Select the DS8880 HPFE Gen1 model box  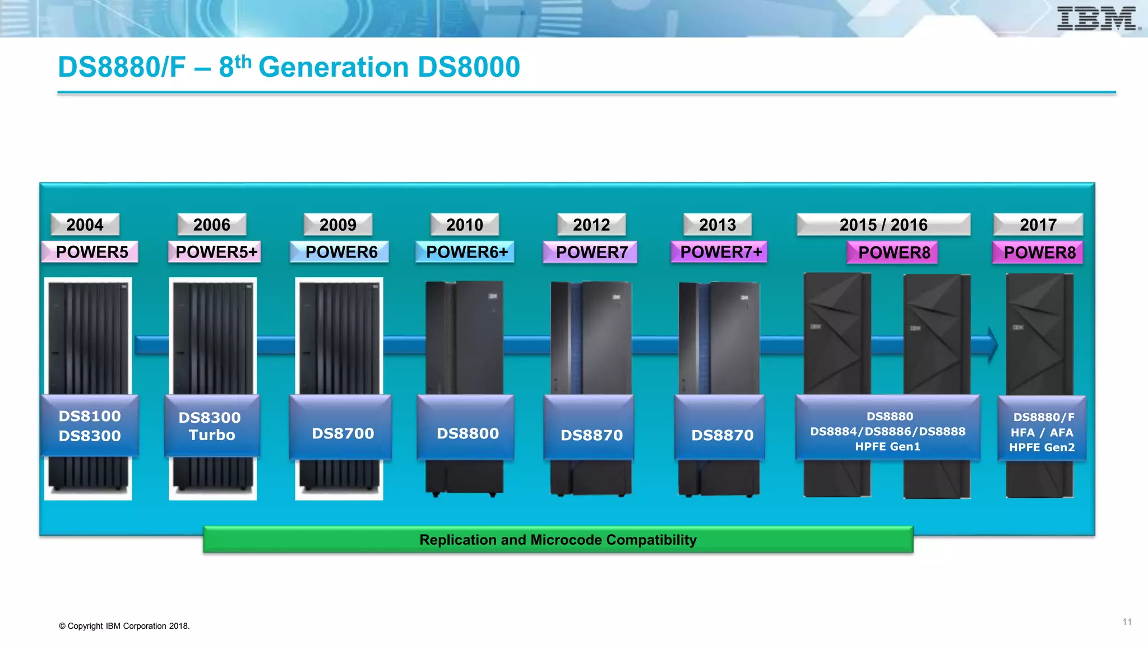pos(888,428)
